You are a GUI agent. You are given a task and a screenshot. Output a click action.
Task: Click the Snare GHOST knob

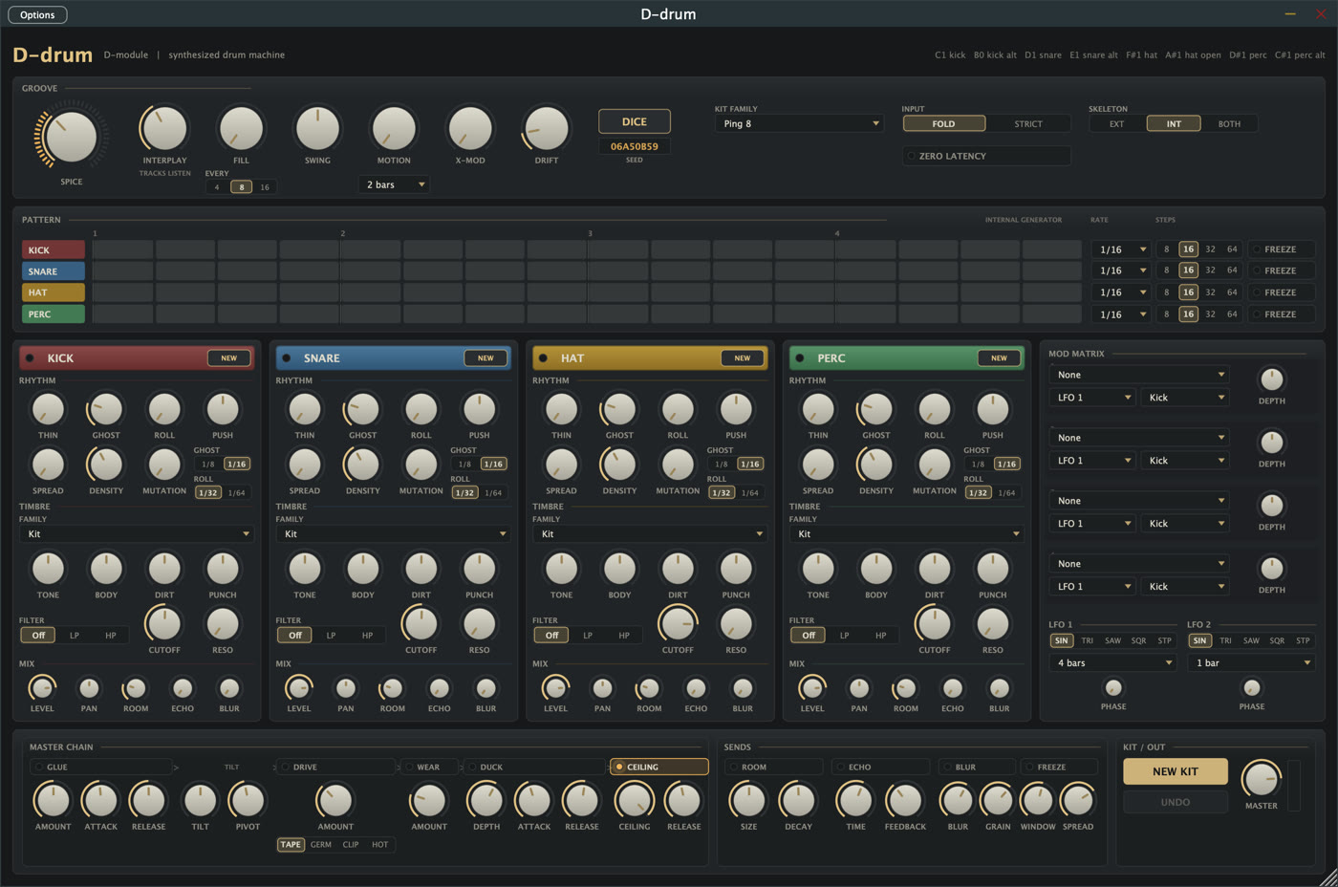point(363,409)
